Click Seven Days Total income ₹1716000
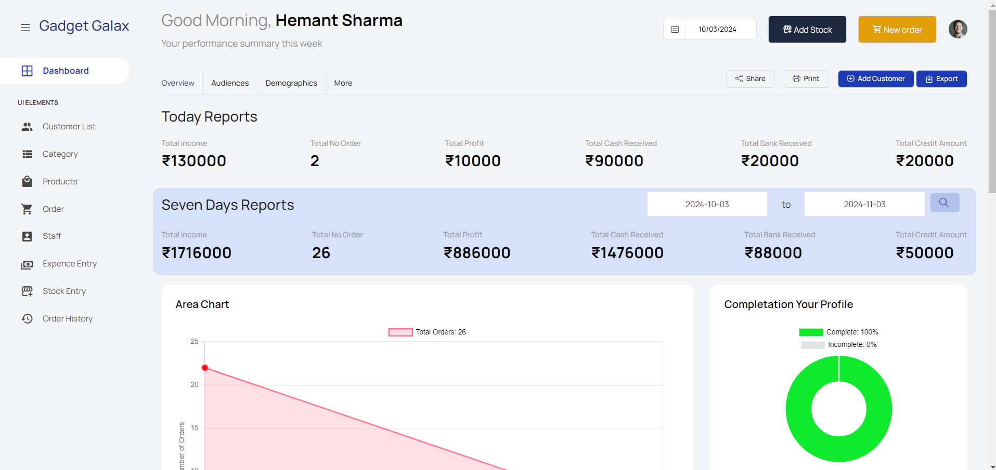996x470 pixels. tap(197, 253)
